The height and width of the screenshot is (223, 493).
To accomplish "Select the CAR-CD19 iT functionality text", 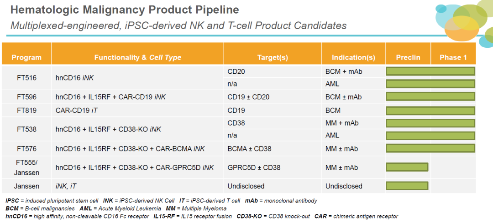I will (79, 110).
